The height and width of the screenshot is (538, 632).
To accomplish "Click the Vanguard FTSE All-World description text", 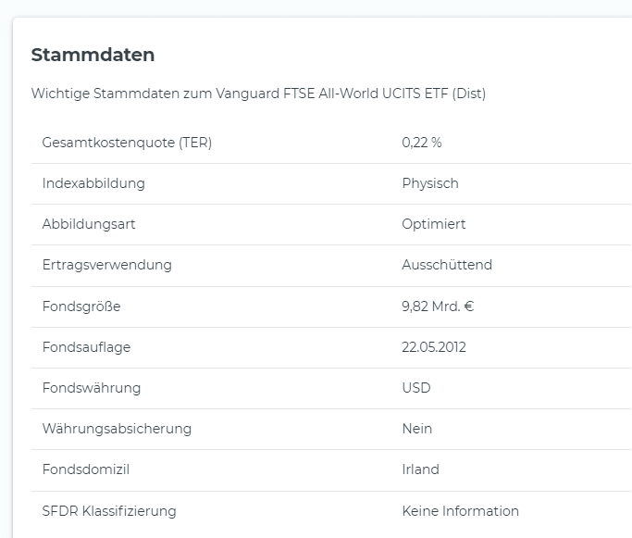I will click(x=258, y=94).
